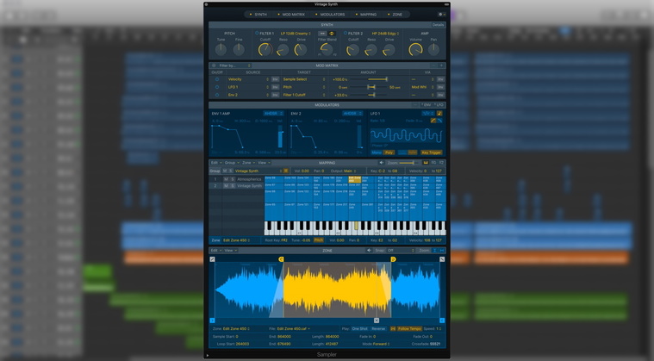This screenshot has height=361, width=654.
Task: Open the Snap dropdown in Zone pane
Action: point(401,251)
